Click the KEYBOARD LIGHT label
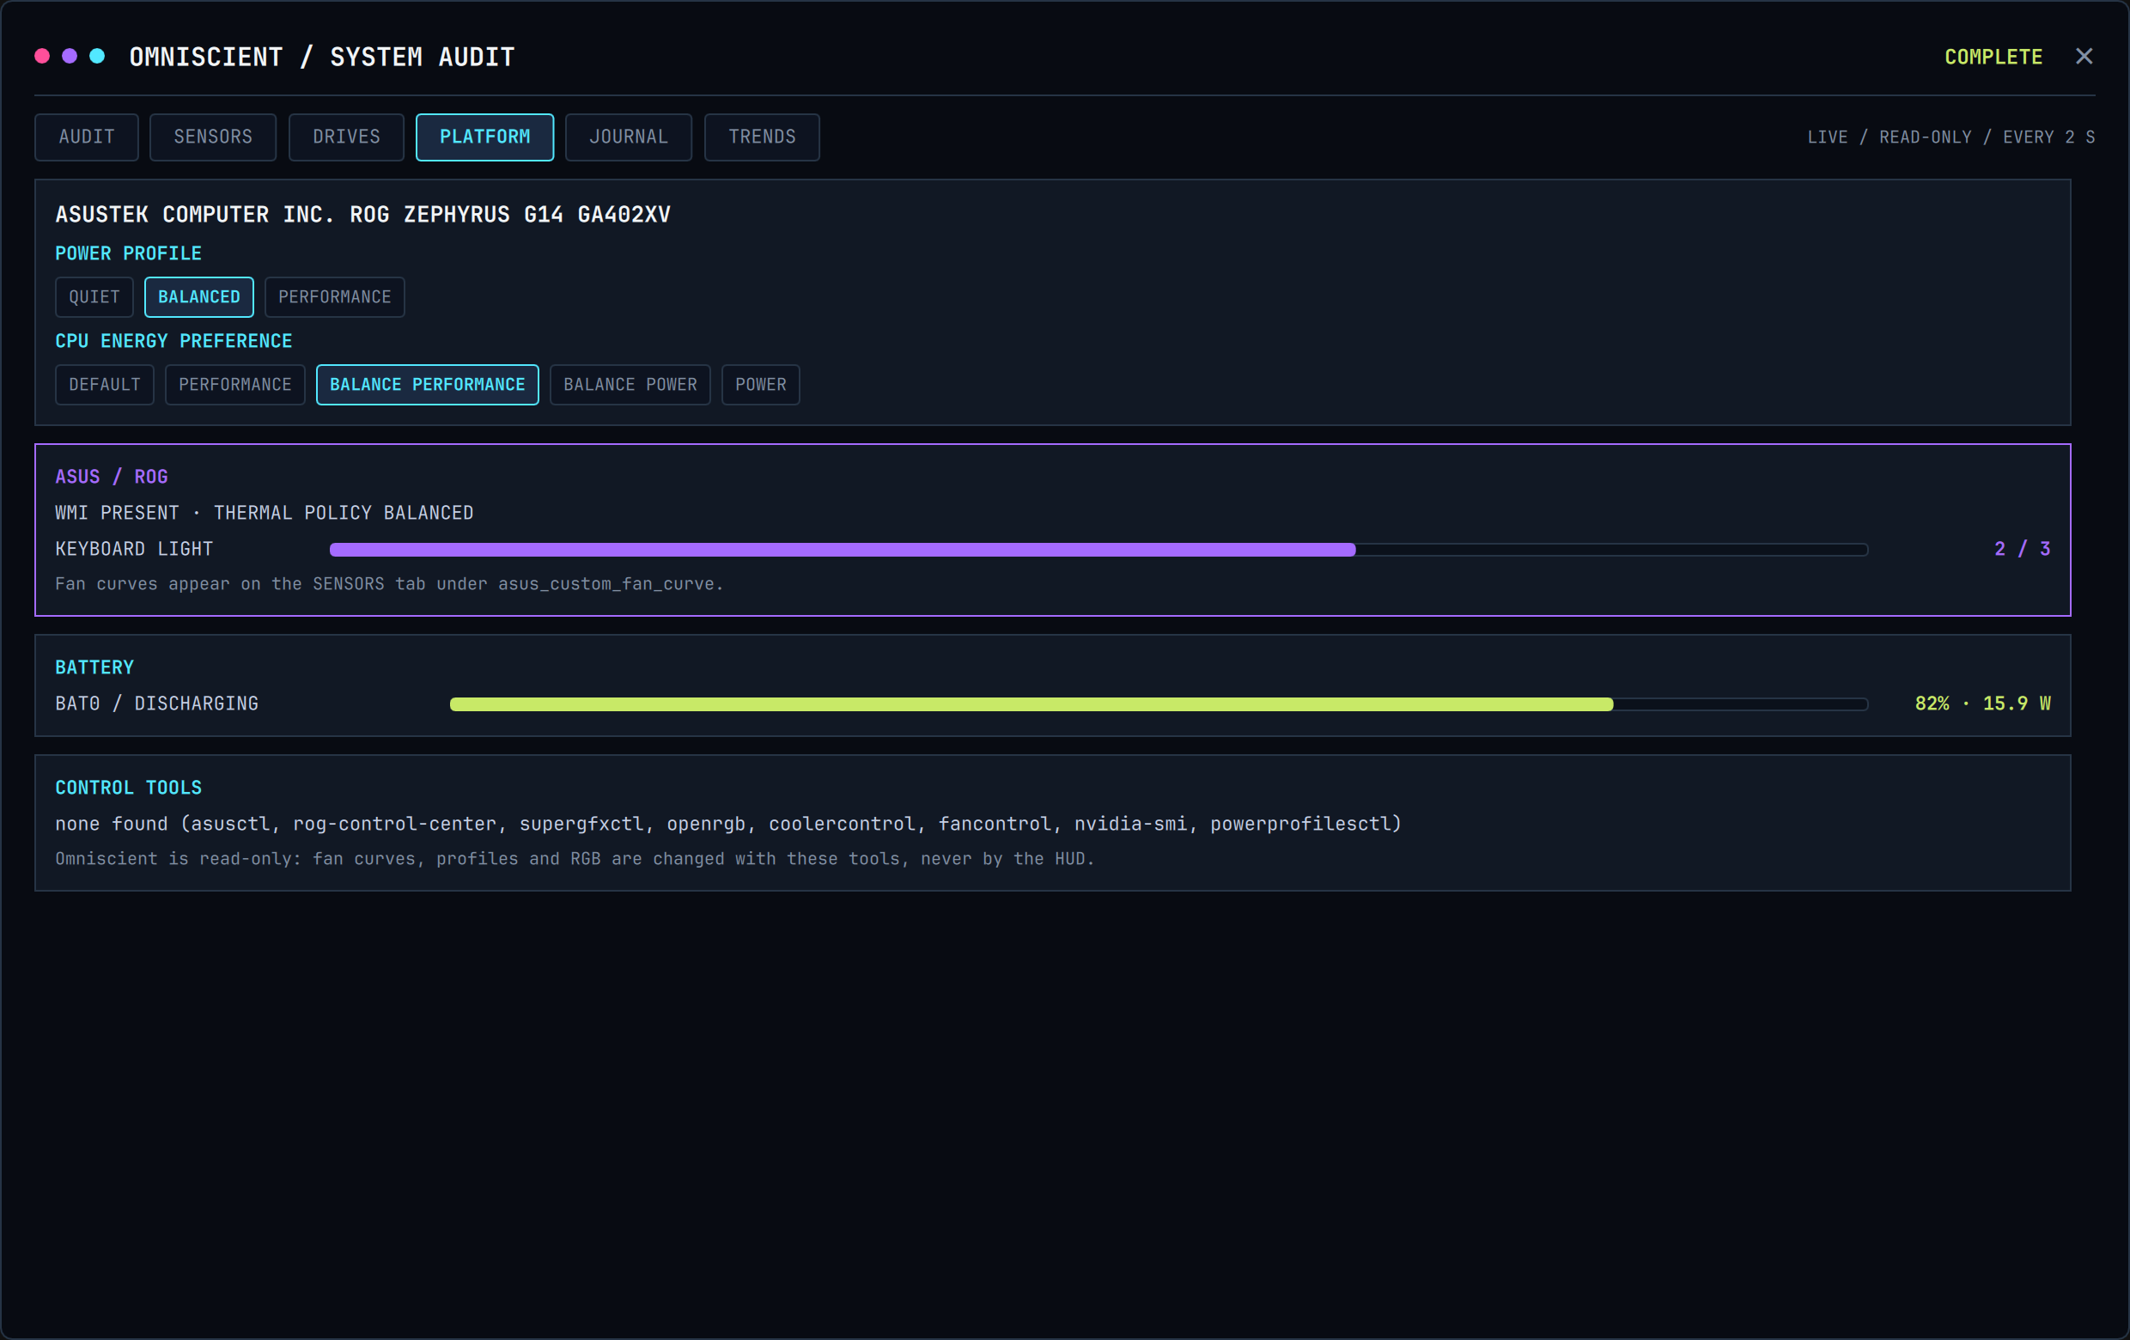The height and width of the screenshot is (1340, 2130). (135, 549)
